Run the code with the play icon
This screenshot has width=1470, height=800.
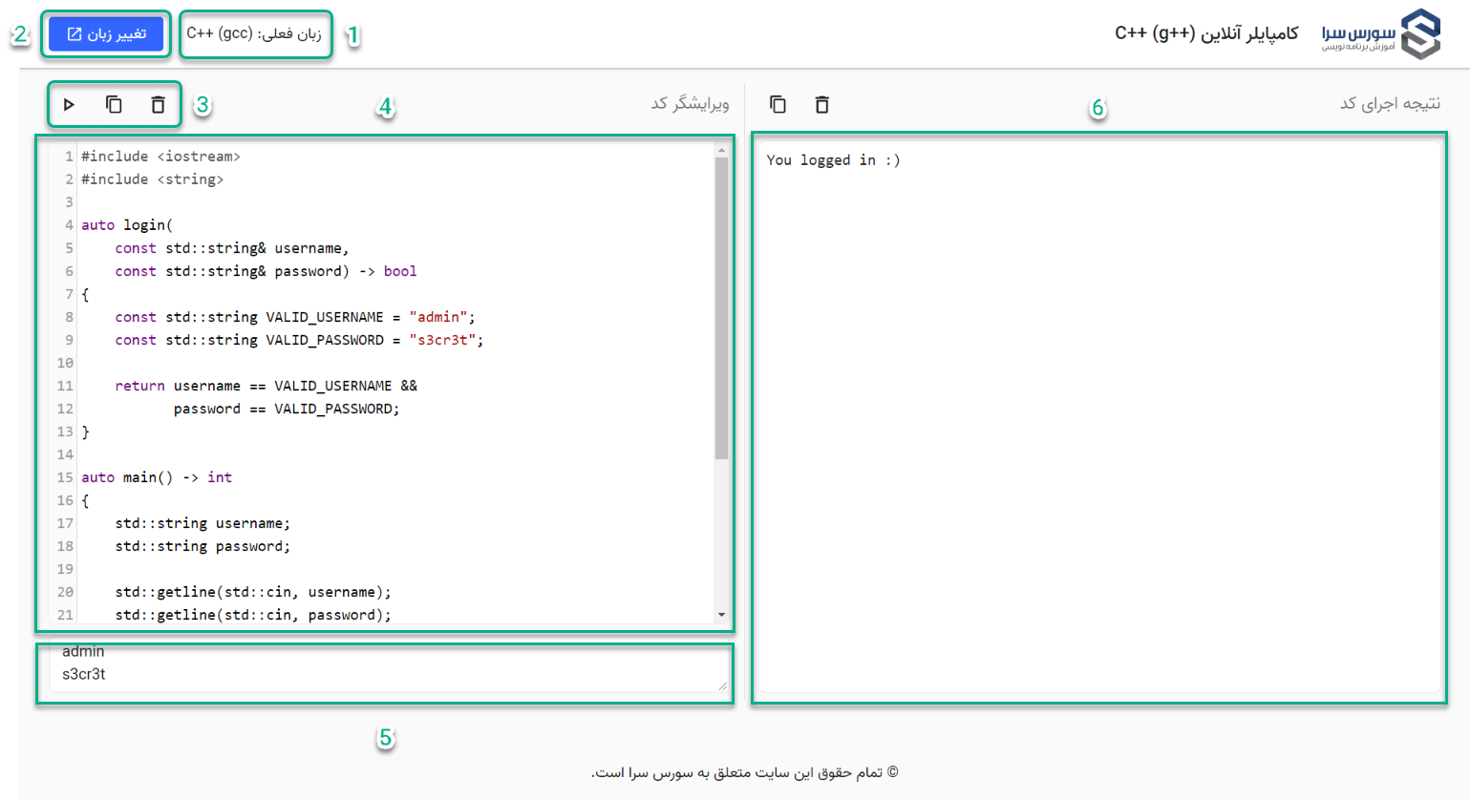(x=69, y=104)
